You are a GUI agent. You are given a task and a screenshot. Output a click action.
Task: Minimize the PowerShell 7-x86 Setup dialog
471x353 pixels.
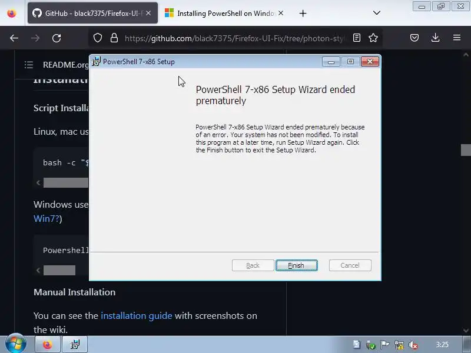tap(331, 62)
